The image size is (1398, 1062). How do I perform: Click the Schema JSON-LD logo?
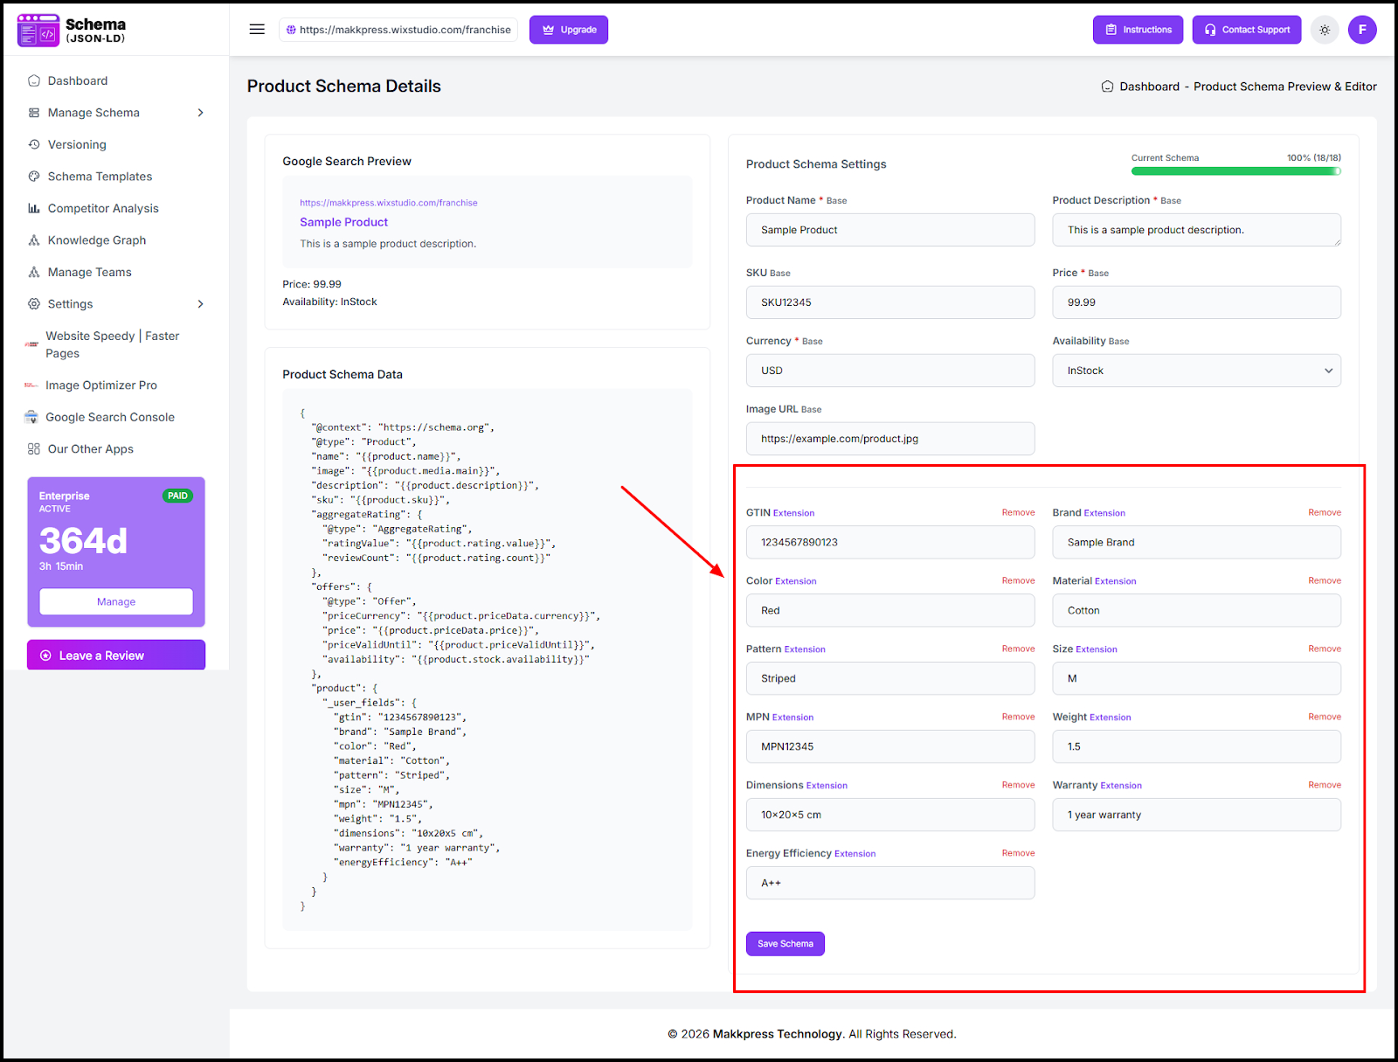click(72, 30)
